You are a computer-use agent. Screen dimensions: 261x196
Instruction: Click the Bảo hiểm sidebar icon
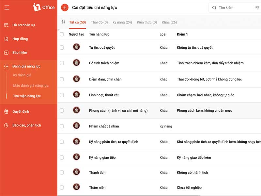6,53
